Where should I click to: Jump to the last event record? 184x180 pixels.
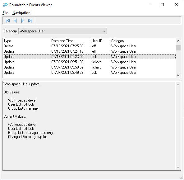point(30,21)
